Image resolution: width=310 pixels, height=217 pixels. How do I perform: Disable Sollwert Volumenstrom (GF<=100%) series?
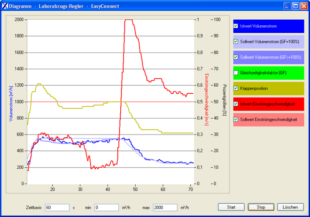(x=236, y=57)
